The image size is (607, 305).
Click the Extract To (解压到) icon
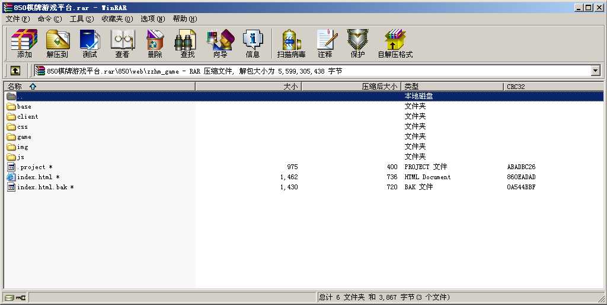[57, 43]
